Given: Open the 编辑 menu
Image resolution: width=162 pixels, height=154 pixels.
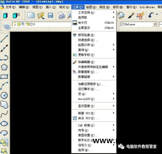Looking at the screenshot, I should (24, 7).
